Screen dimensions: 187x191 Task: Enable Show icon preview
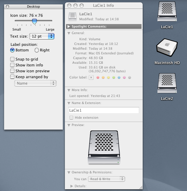[x=12, y=71]
